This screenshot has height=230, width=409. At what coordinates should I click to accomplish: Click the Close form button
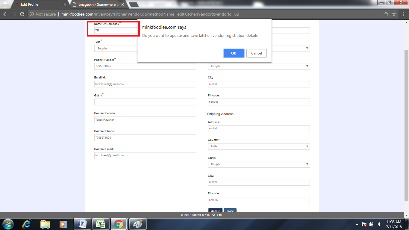click(x=230, y=210)
